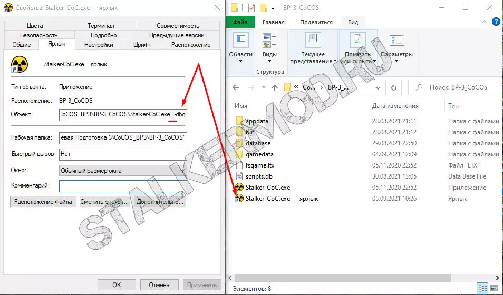
Task: Open quick access toolbar customize dropdown
Action: pyautogui.click(x=273, y=8)
